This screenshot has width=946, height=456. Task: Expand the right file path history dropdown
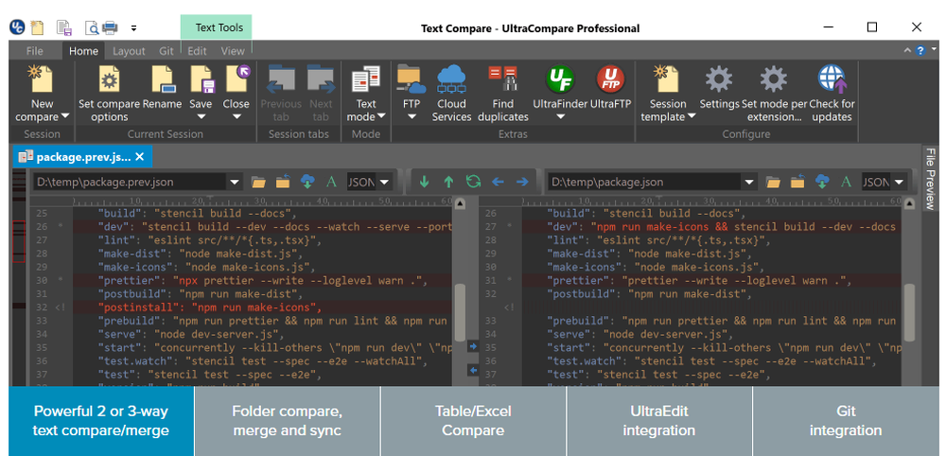pyautogui.click(x=750, y=182)
